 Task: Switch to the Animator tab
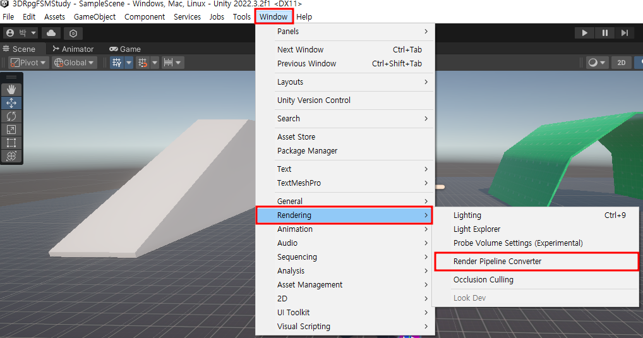73,49
